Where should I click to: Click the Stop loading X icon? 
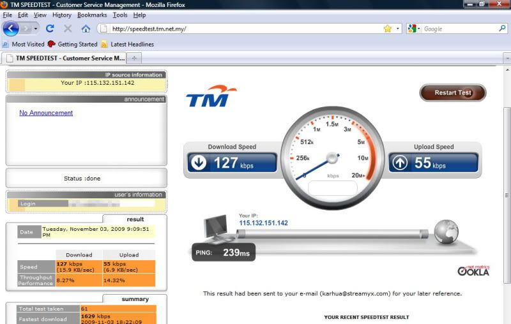(x=68, y=29)
